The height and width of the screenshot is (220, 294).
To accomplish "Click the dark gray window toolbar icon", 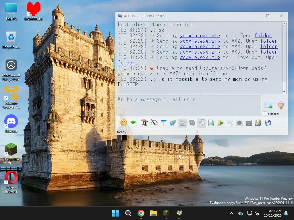I will pyautogui.click(x=249, y=123).
